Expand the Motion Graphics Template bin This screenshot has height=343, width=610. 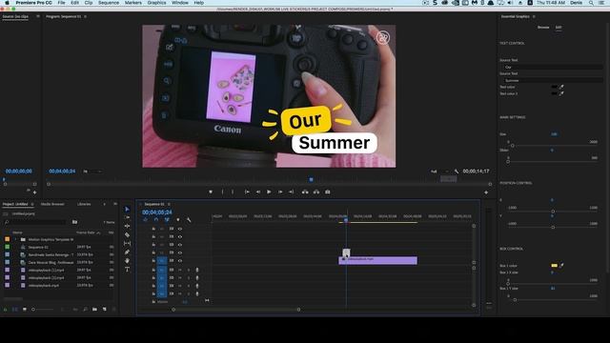16,239
